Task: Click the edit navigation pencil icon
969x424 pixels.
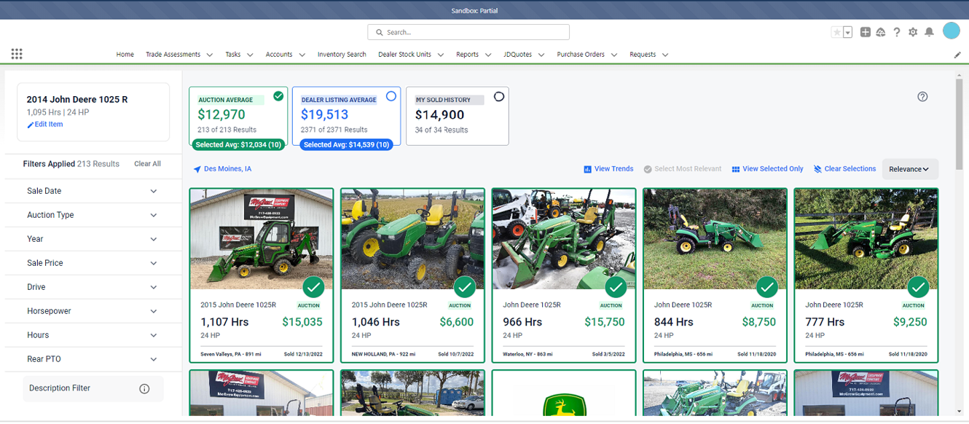Action: [957, 55]
